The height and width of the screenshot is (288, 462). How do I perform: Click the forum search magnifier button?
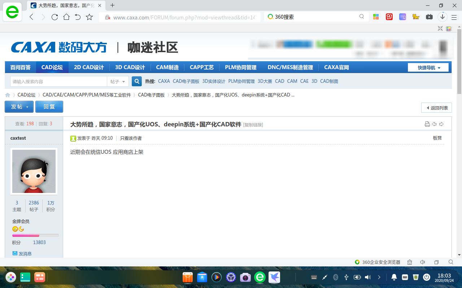click(136, 81)
